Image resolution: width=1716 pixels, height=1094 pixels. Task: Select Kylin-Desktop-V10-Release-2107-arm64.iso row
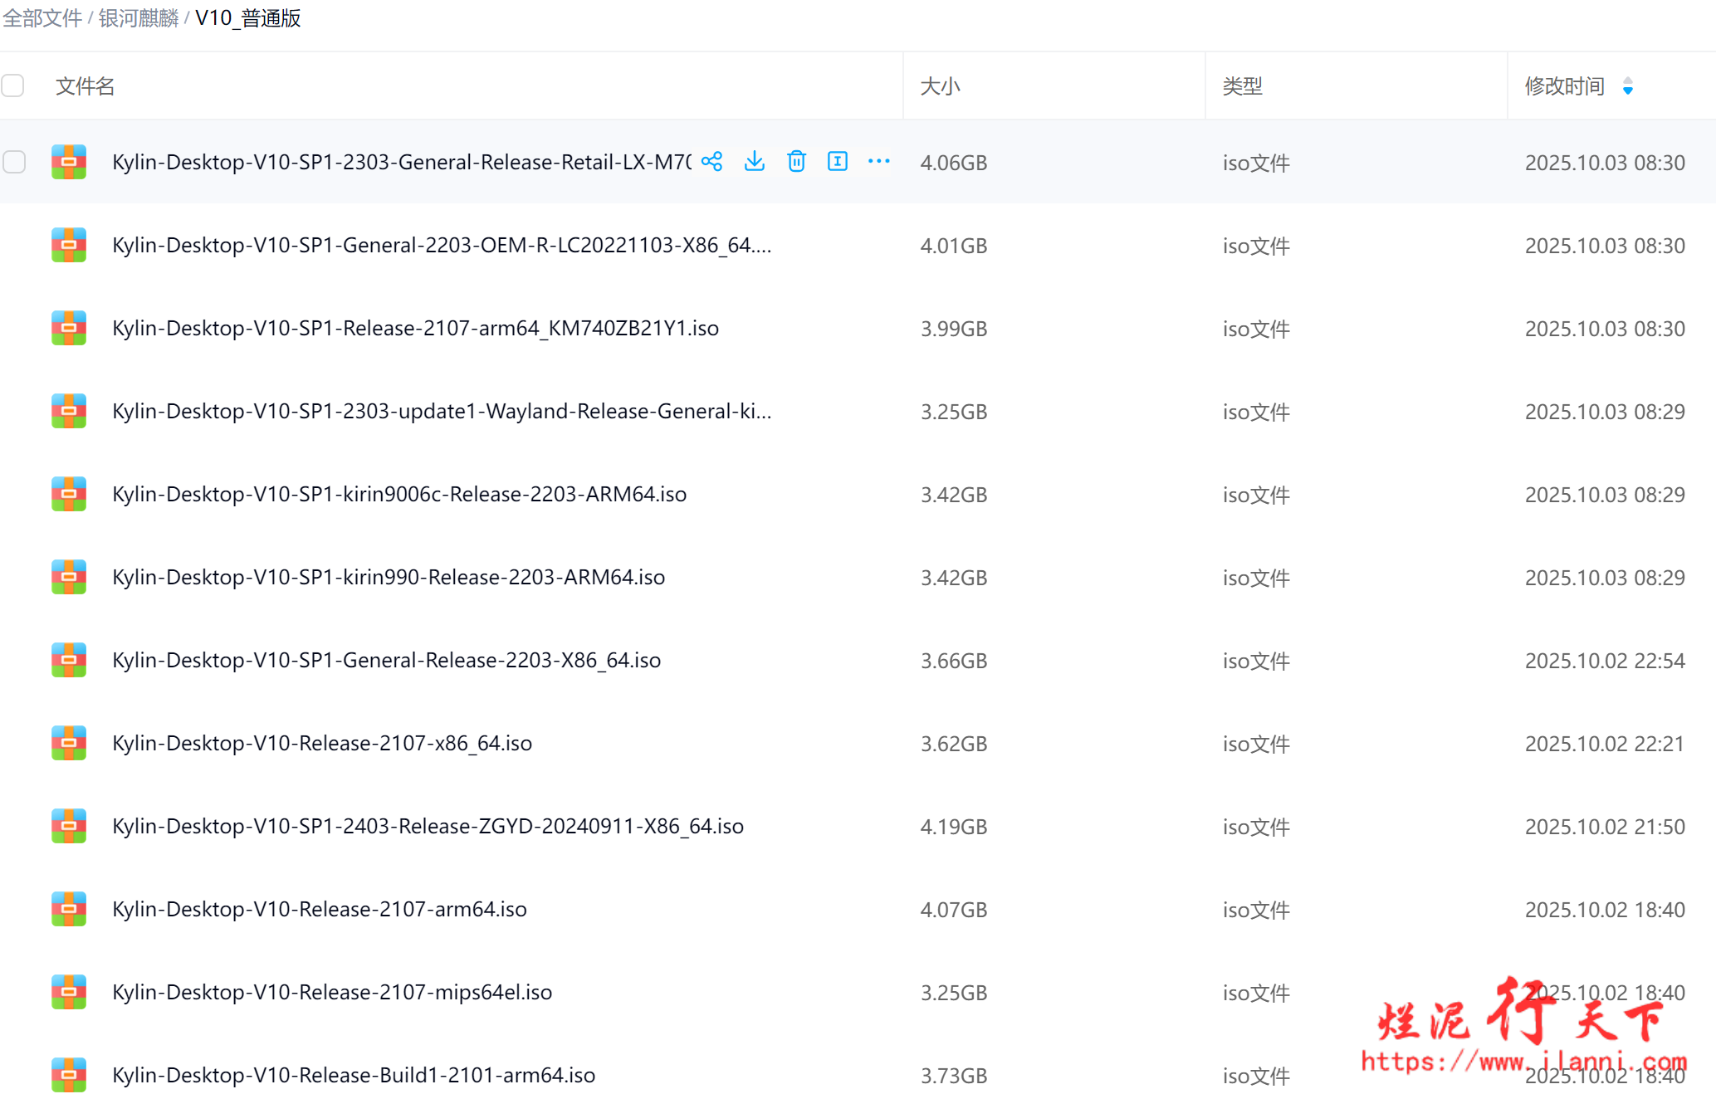point(320,909)
